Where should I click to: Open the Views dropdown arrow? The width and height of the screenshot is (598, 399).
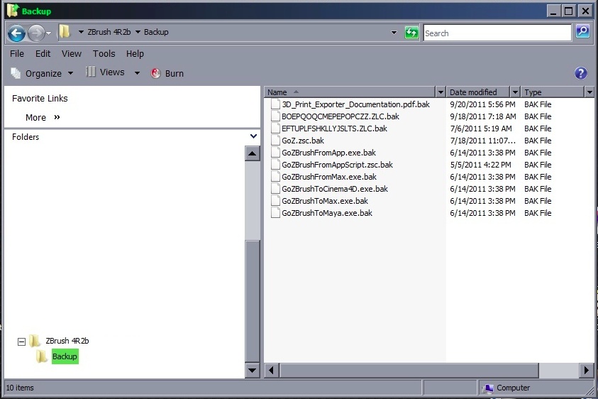coord(137,73)
